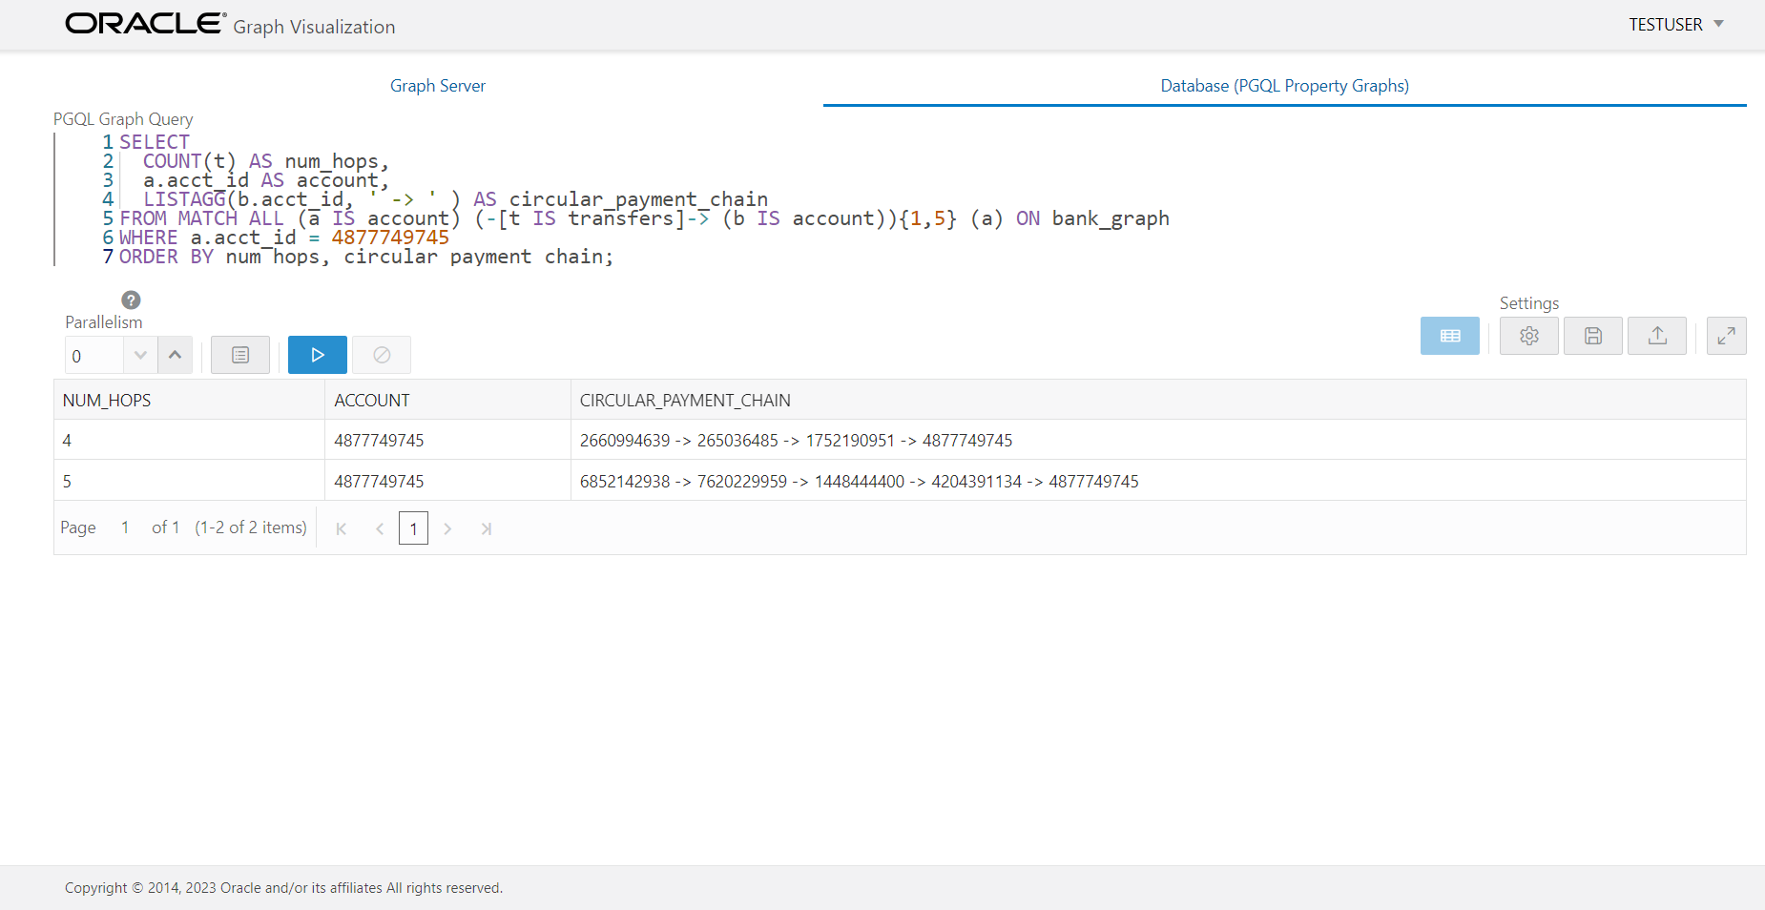Save the query with the save icon
This screenshot has width=1765, height=910.
point(1592,336)
